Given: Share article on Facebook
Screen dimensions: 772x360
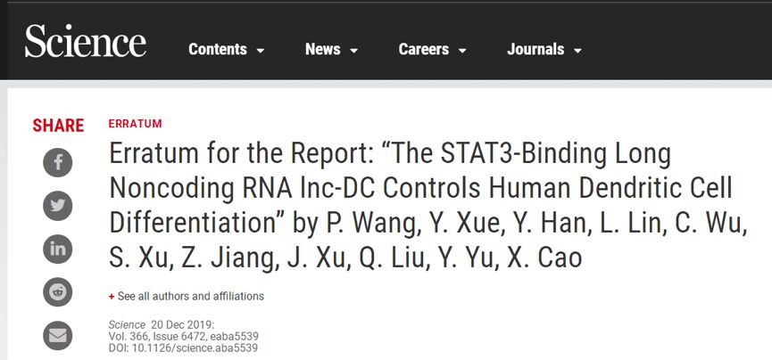Looking at the screenshot, I should click(x=58, y=162).
